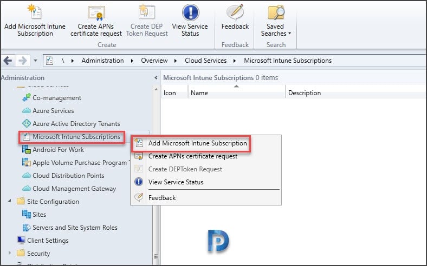Select Overview in the breadcrumb path

[x=154, y=61]
